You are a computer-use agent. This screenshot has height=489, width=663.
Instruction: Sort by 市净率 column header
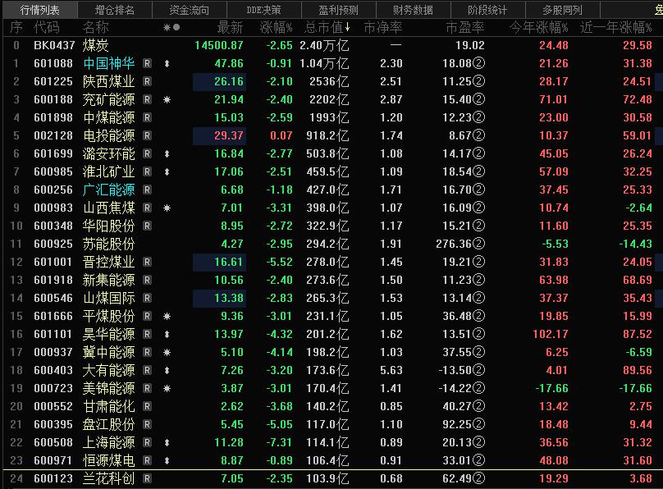click(x=382, y=27)
